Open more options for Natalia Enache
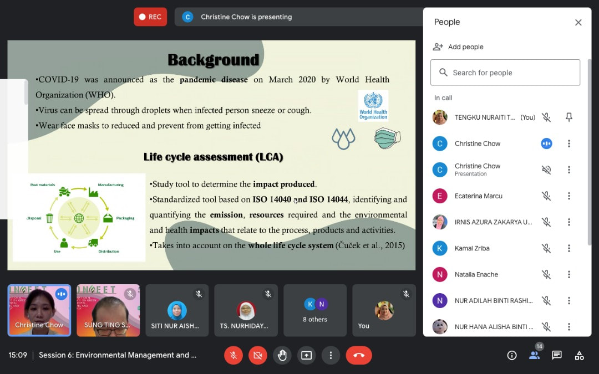599x374 pixels. (x=568, y=274)
